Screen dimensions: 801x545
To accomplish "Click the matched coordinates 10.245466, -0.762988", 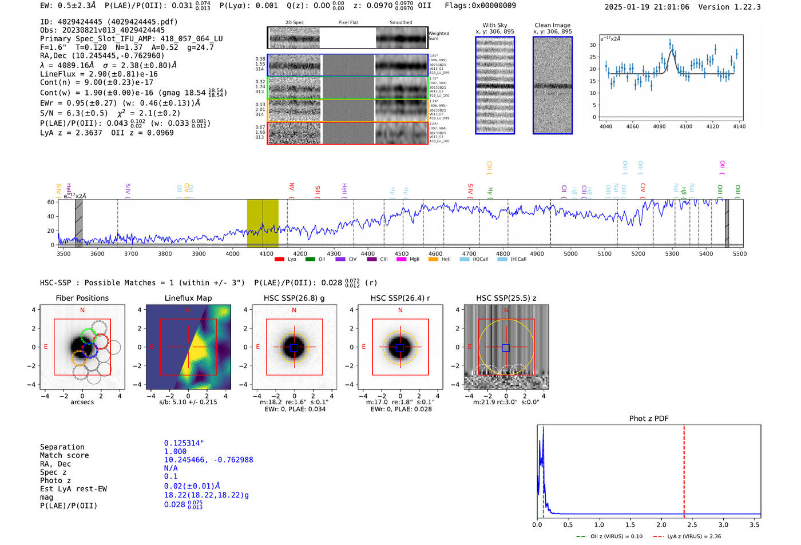I will click(208, 460).
